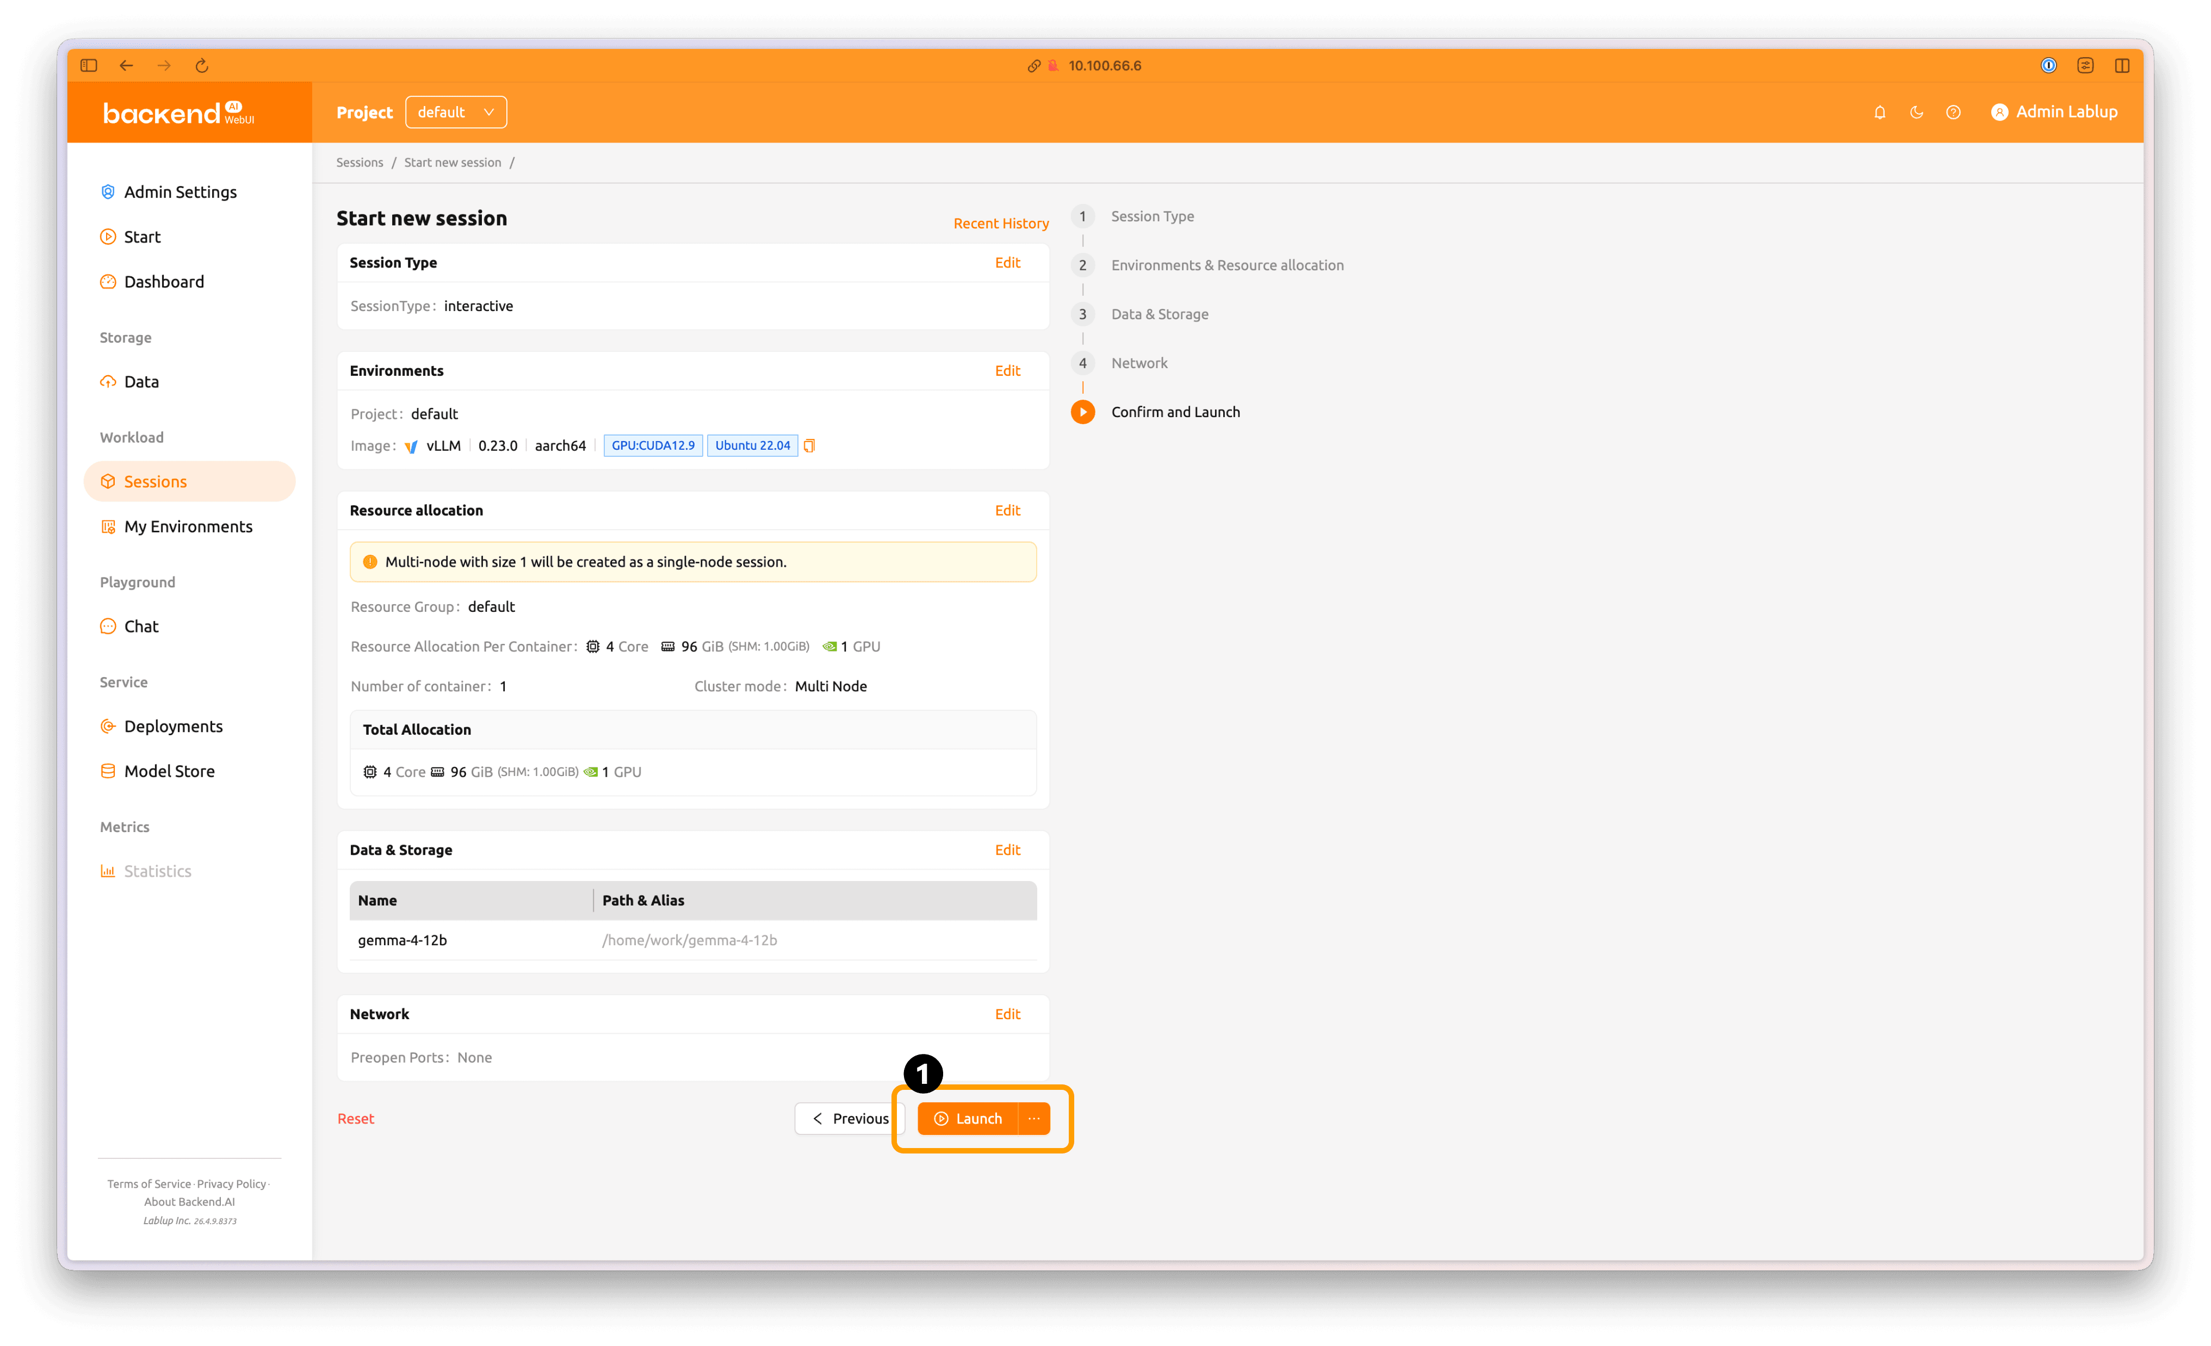This screenshot has height=1346, width=2211.
Task: Open more launch options ellipsis button
Action: coord(1034,1119)
